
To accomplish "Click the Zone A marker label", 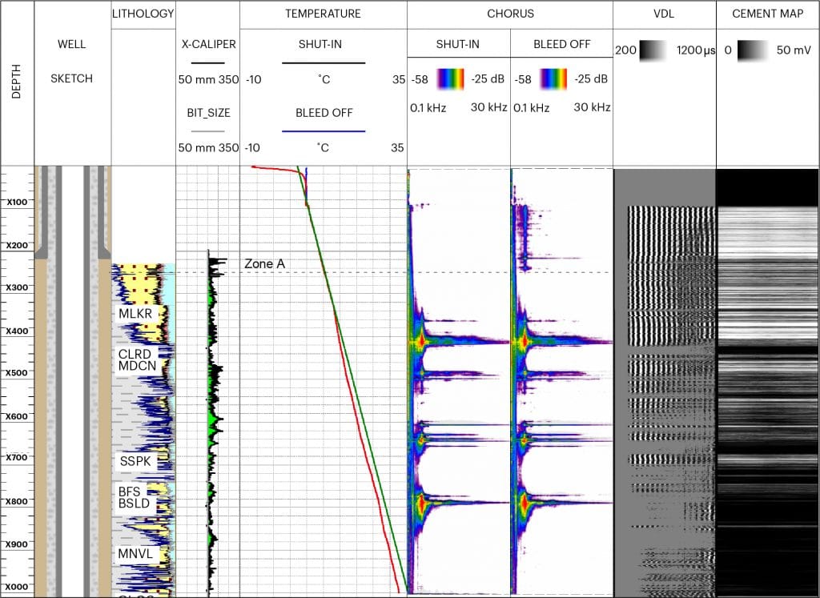I will (264, 263).
